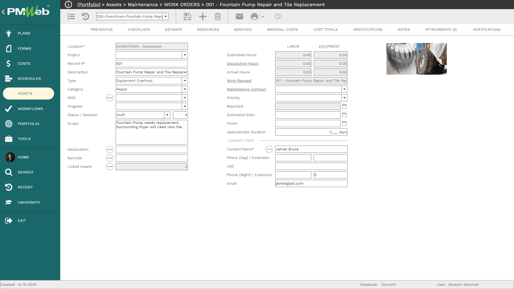Switch to the Attachments (2) tab
The height and width of the screenshot is (289, 514).
tap(441, 30)
